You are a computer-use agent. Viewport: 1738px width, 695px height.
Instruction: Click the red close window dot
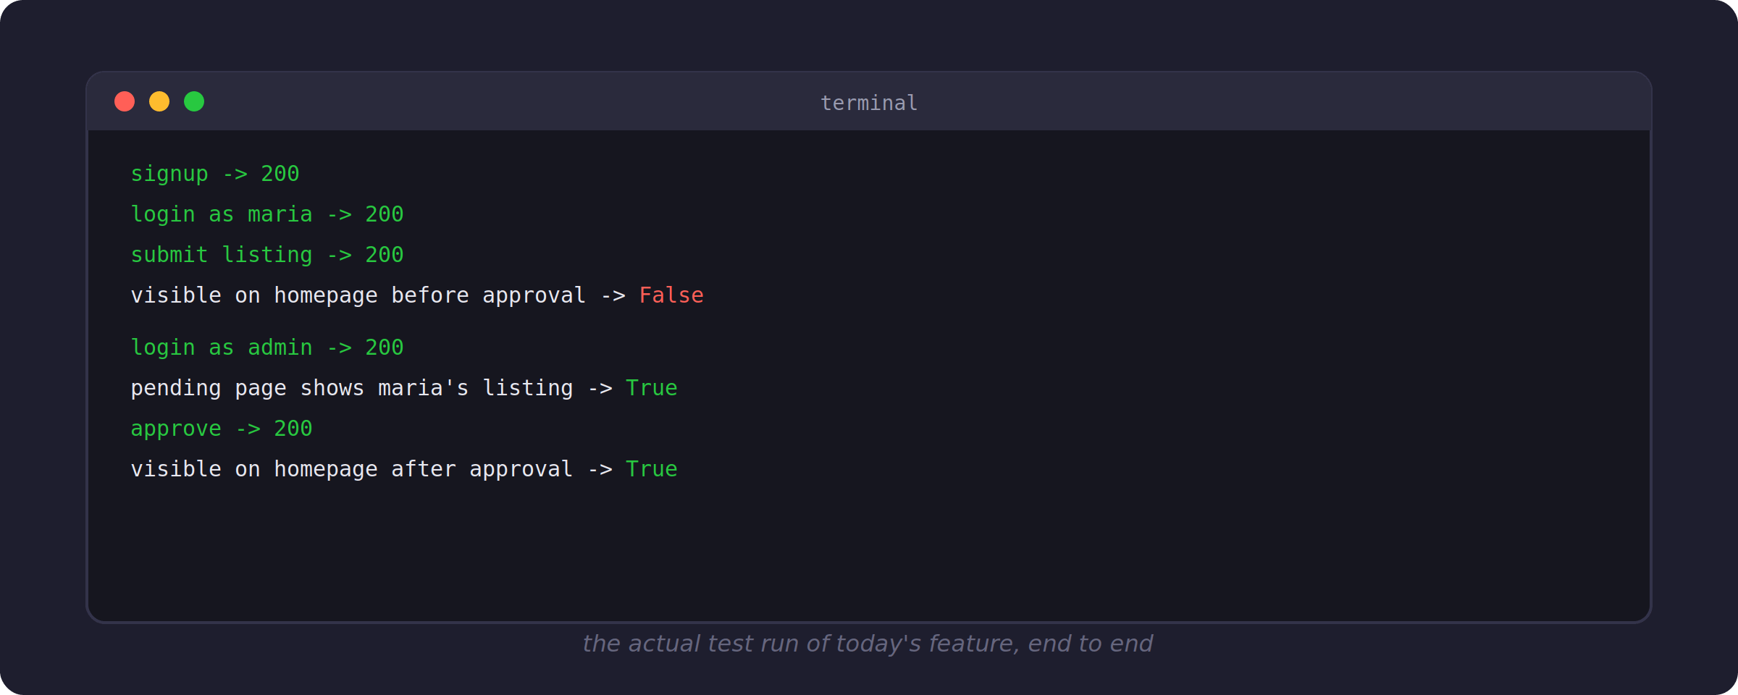pyautogui.click(x=125, y=101)
